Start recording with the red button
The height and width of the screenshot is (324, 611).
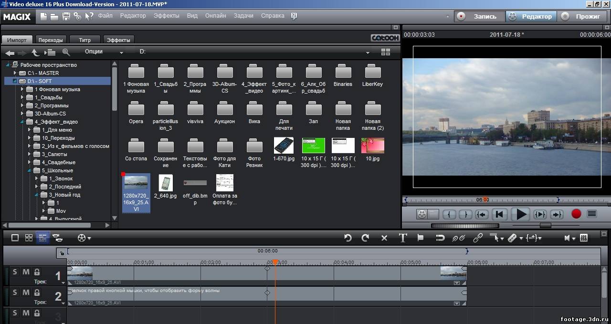pyautogui.click(x=576, y=214)
